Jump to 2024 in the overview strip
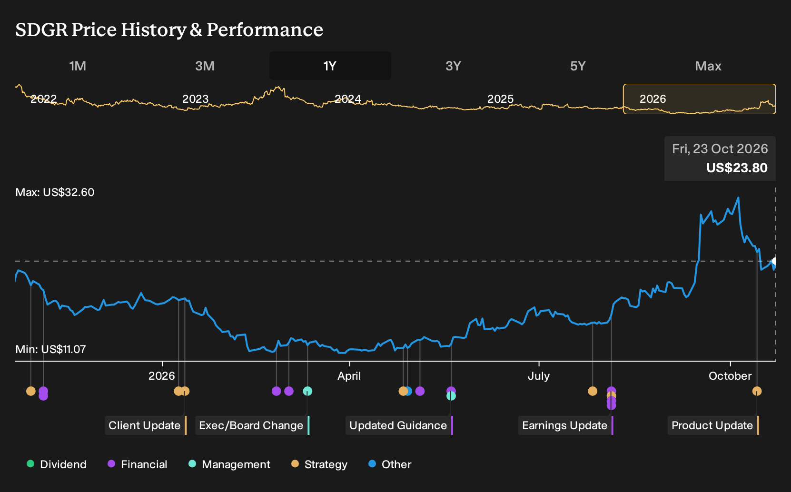The height and width of the screenshot is (492, 791). (x=348, y=99)
